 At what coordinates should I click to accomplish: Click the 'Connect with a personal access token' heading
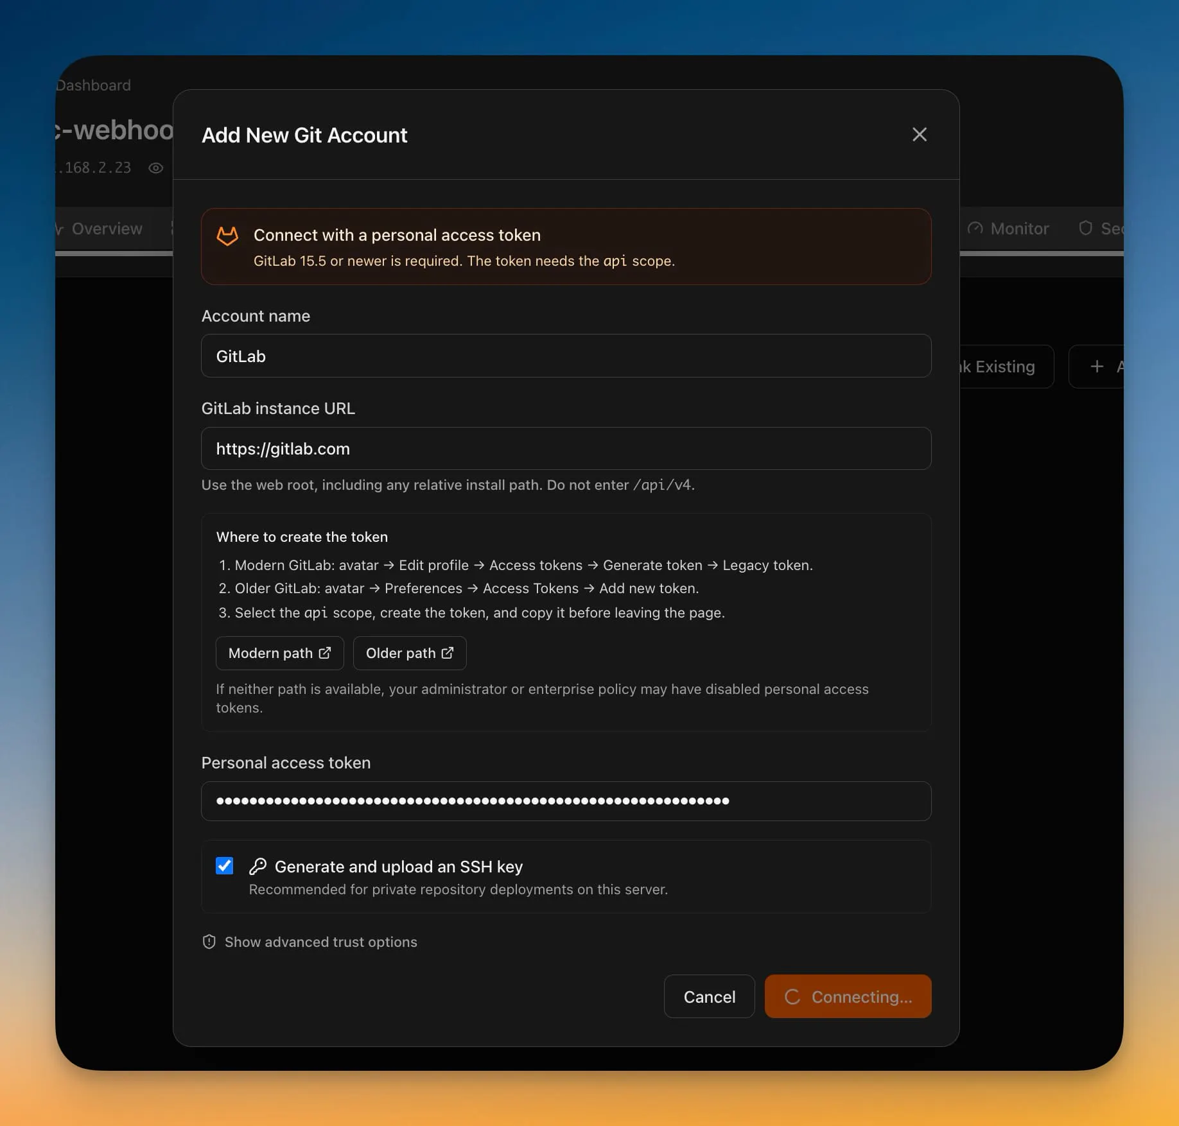click(397, 235)
